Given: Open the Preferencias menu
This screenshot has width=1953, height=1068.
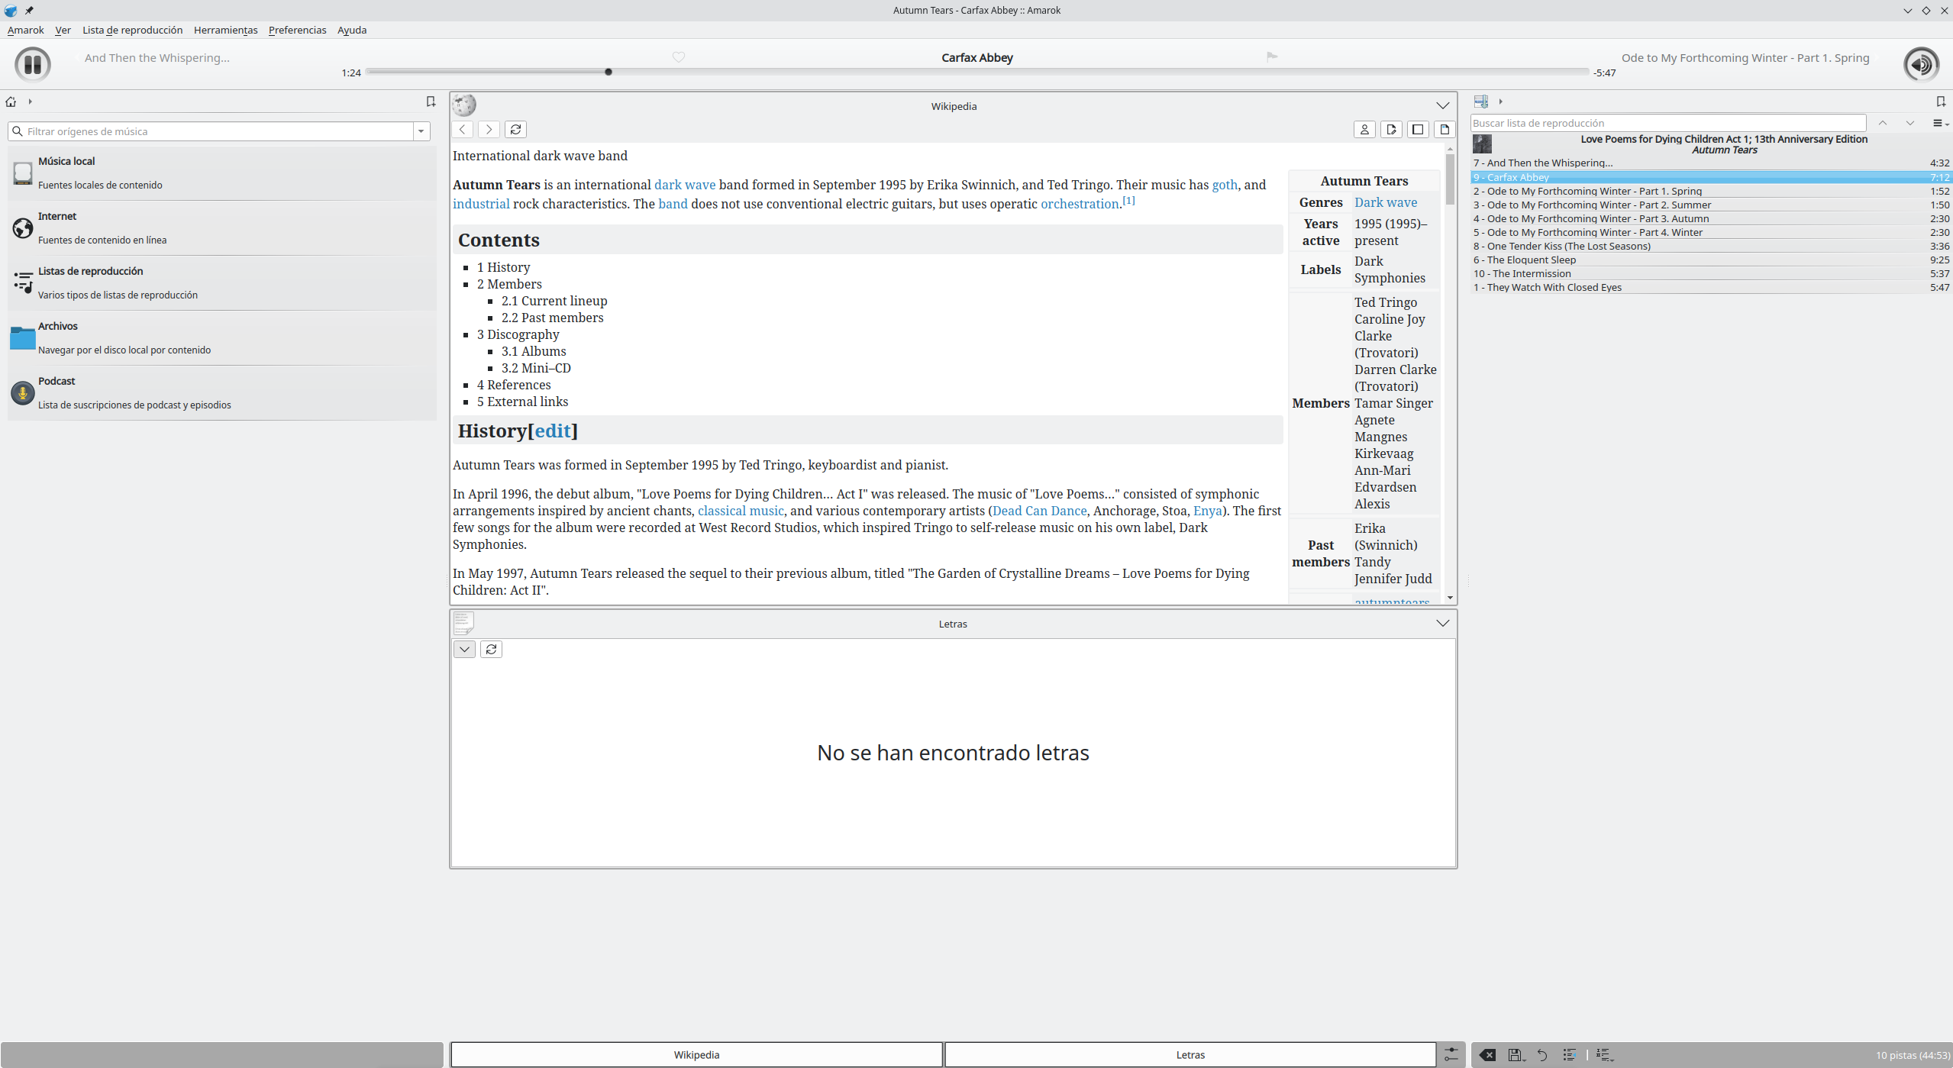Looking at the screenshot, I should pos(297,30).
